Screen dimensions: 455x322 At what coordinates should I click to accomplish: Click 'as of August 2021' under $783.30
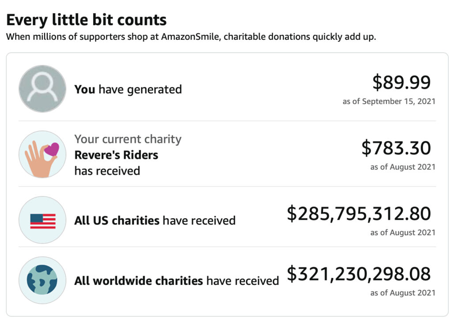(x=403, y=167)
